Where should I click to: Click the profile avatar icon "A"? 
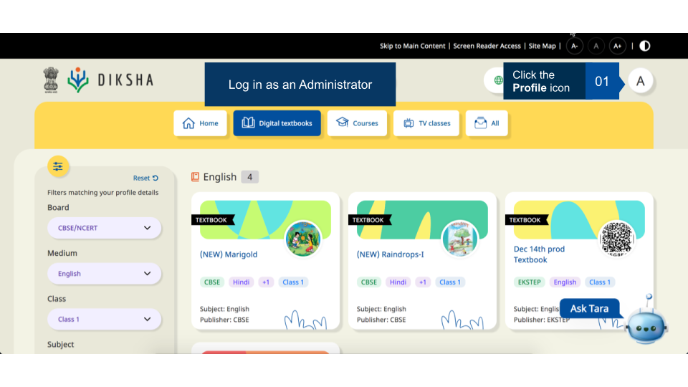(x=641, y=81)
